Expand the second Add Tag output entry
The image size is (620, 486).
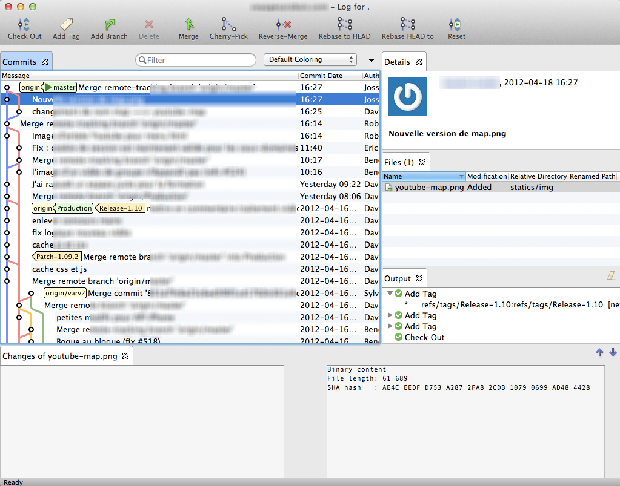[x=390, y=315]
